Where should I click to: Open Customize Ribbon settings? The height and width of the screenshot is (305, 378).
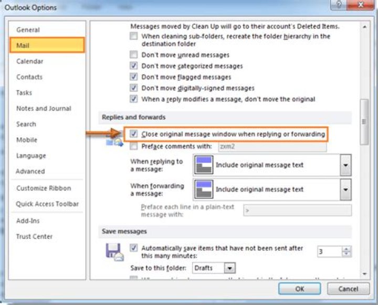44,188
